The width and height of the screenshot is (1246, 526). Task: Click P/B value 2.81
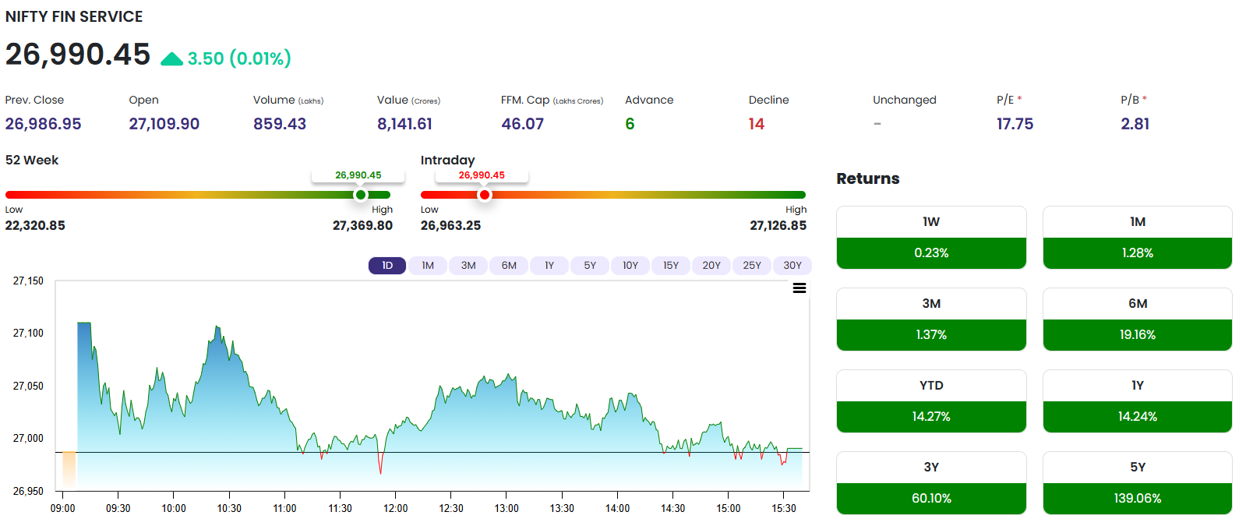pos(1135,124)
